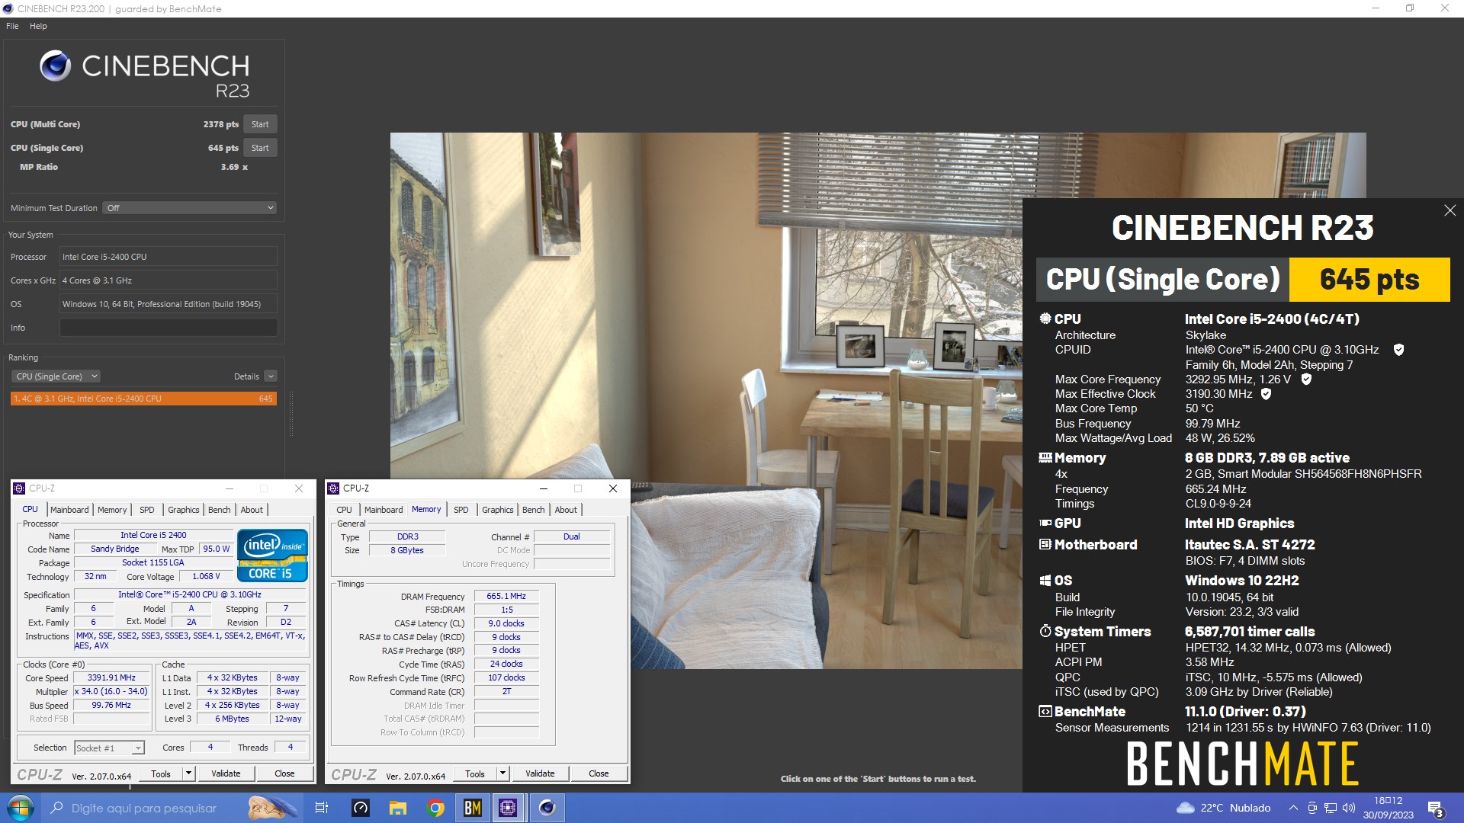Expand Tools dropdown arrow in left CPU-Z
This screenshot has width=1464, height=823.
point(188,773)
